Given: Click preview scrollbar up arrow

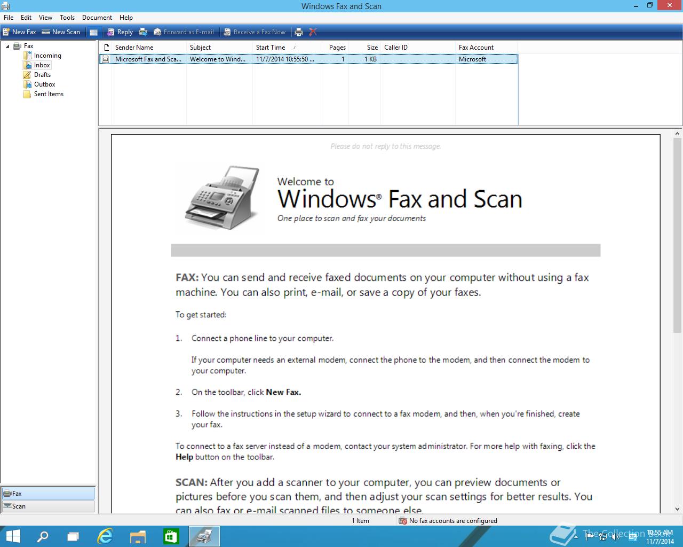Looking at the screenshot, I should tap(678, 134).
